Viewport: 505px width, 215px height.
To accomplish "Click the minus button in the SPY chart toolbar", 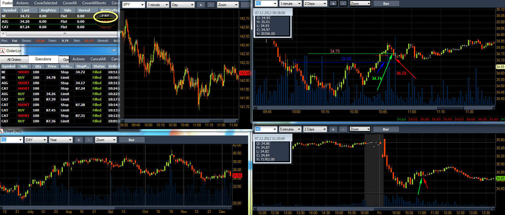I will click(211, 5).
